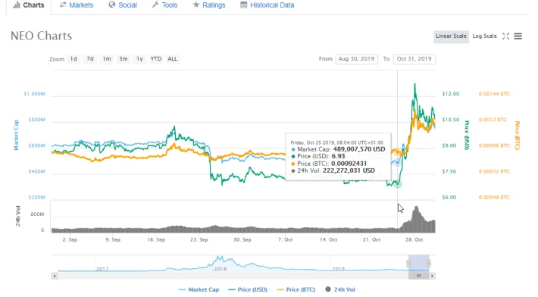Click the Ratings tab star icon

(196, 5)
